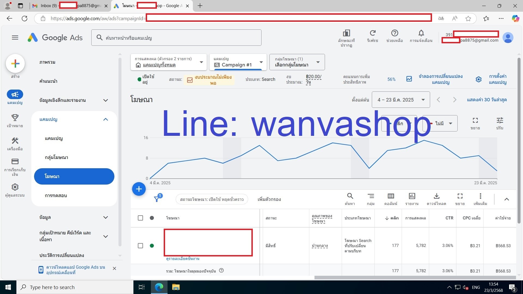Click ดาวน์โหลด download icon
Viewport: 523px width, 294px height.
[436, 196]
